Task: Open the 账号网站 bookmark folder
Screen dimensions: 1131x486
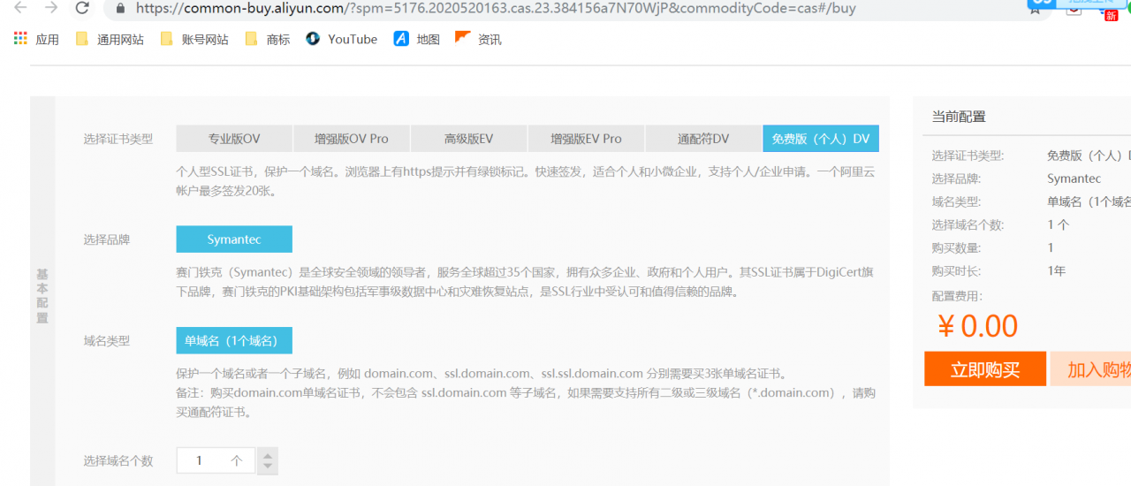Action: click(194, 39)
